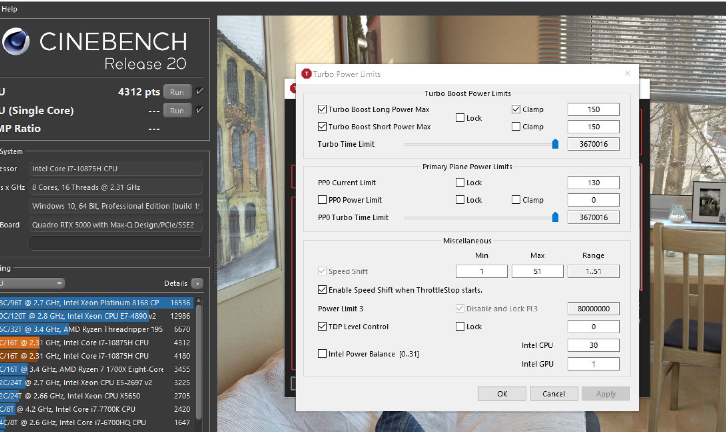Click the PP0 Turbo Time Limit value field
This screenshot has height=432, width=726.
point(593,217)
